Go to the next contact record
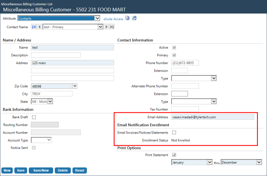The image size is (267, 176). point(106,27)
